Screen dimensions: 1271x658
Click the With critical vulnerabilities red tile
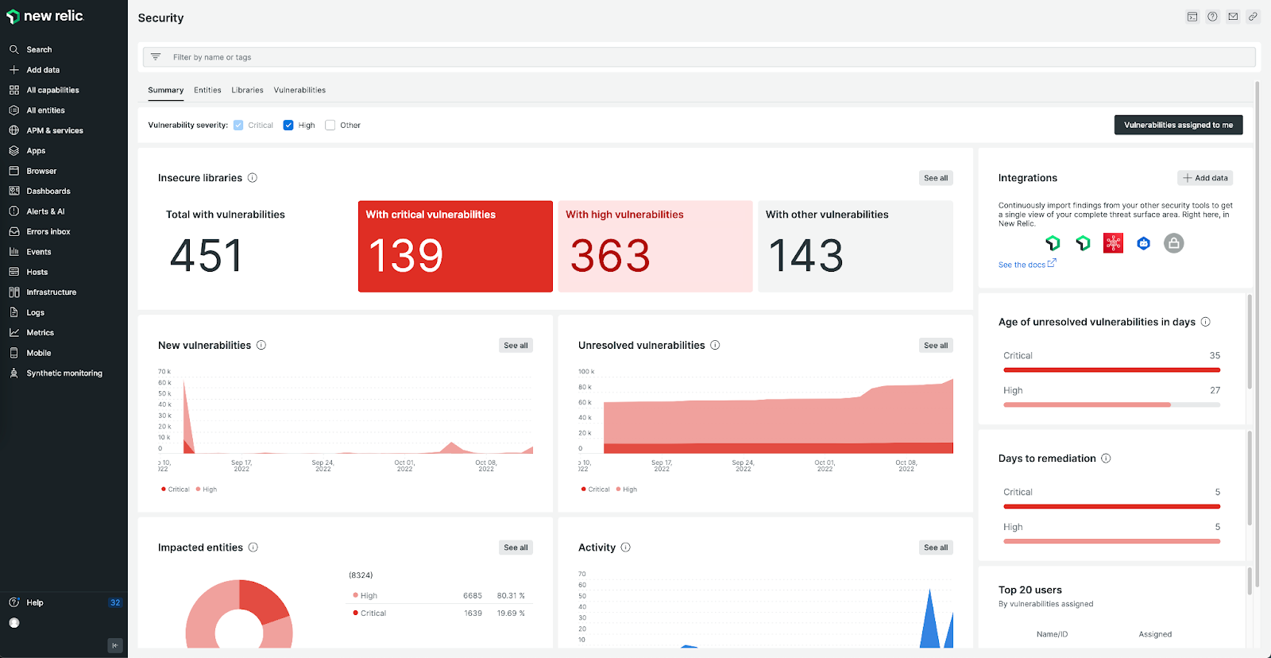click(x=455, y=246)
